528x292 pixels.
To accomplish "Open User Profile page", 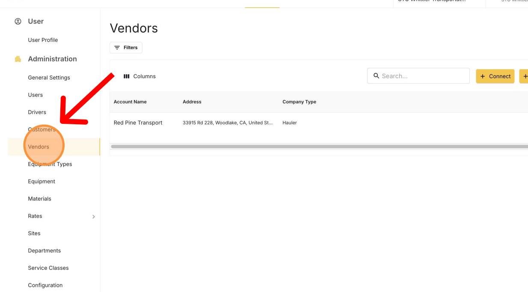I will click(x=43, y=40).
